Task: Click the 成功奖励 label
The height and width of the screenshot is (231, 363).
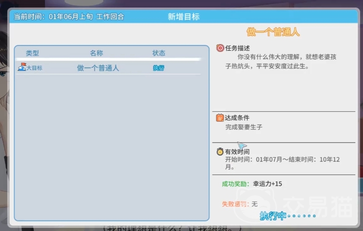Action: (236, 184)
